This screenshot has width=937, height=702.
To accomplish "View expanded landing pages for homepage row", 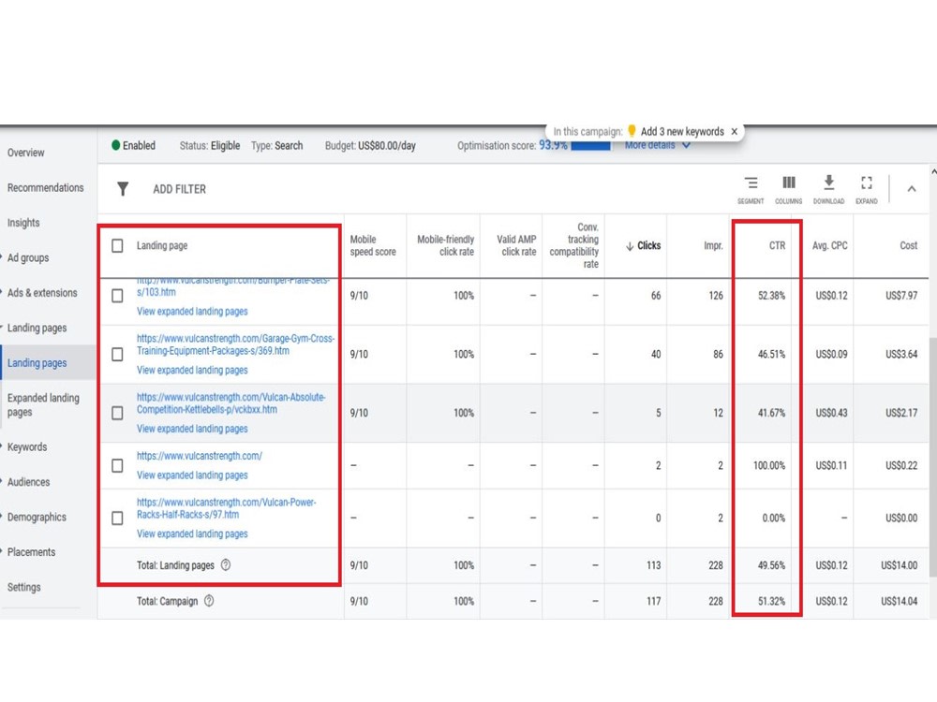I will (x=192, y=475).
